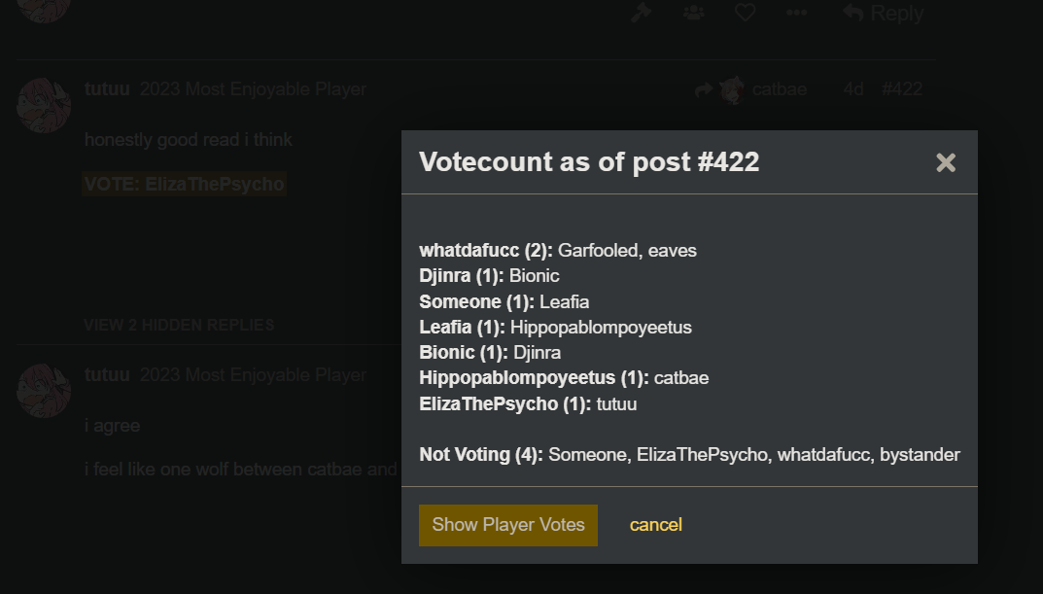
Task: Click tutuu's avatar on post #422
Action: click(44, 105)
